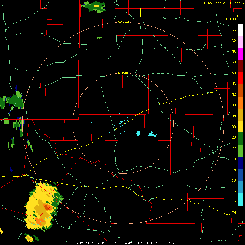Click the legend value 66
The width and height of the screenshot is (245, 245).
[234, 30]
